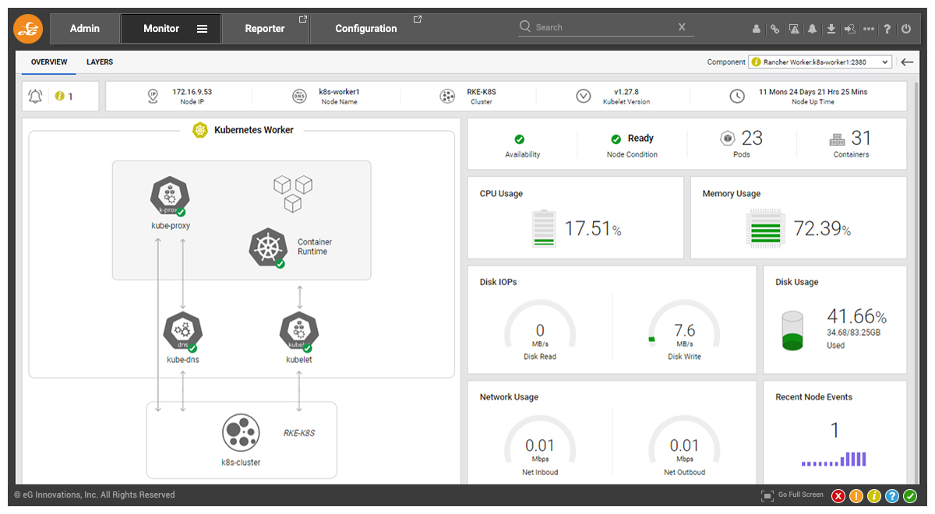Click the sign-in arrow person icon
935x514 pixels.
point(849,29)
